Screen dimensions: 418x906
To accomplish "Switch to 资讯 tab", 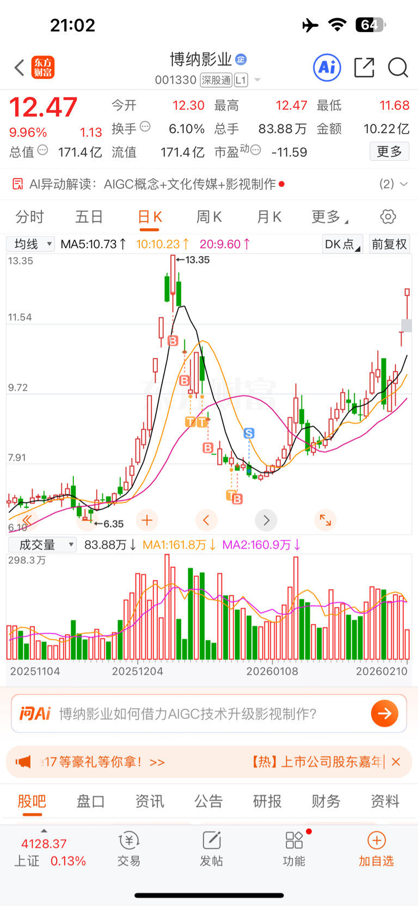I will [150, 801].
